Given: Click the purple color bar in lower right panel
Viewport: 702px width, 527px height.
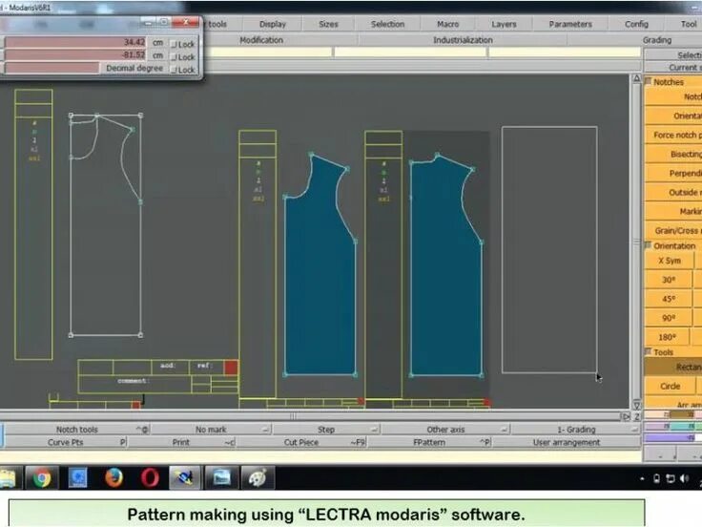Looking at the screenshot, I should click(670, 437).
